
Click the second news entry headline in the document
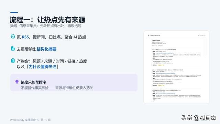coord(167,70)
